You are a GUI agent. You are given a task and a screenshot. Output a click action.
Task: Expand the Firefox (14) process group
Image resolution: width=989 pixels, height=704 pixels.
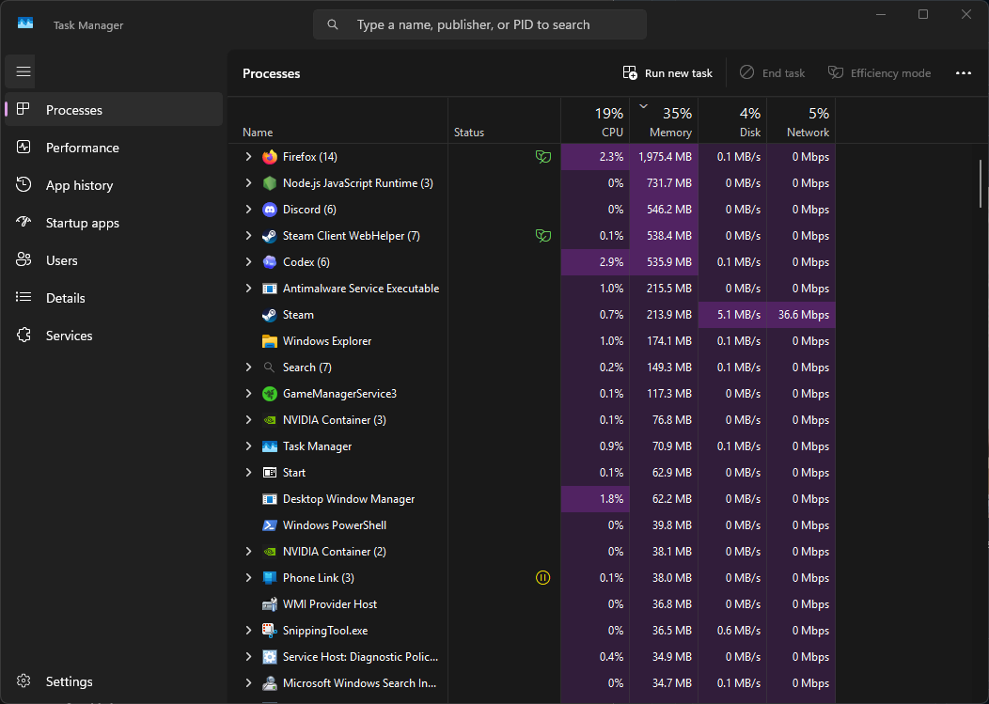[248, 156]
